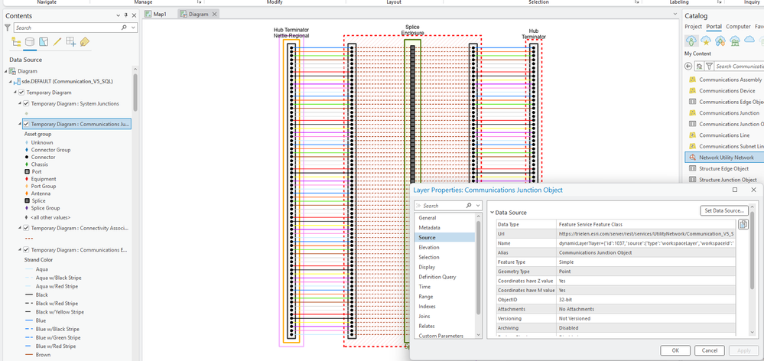Click the Set Data Source button
This screenshot has width=764, height=361.
pos(724,210)
